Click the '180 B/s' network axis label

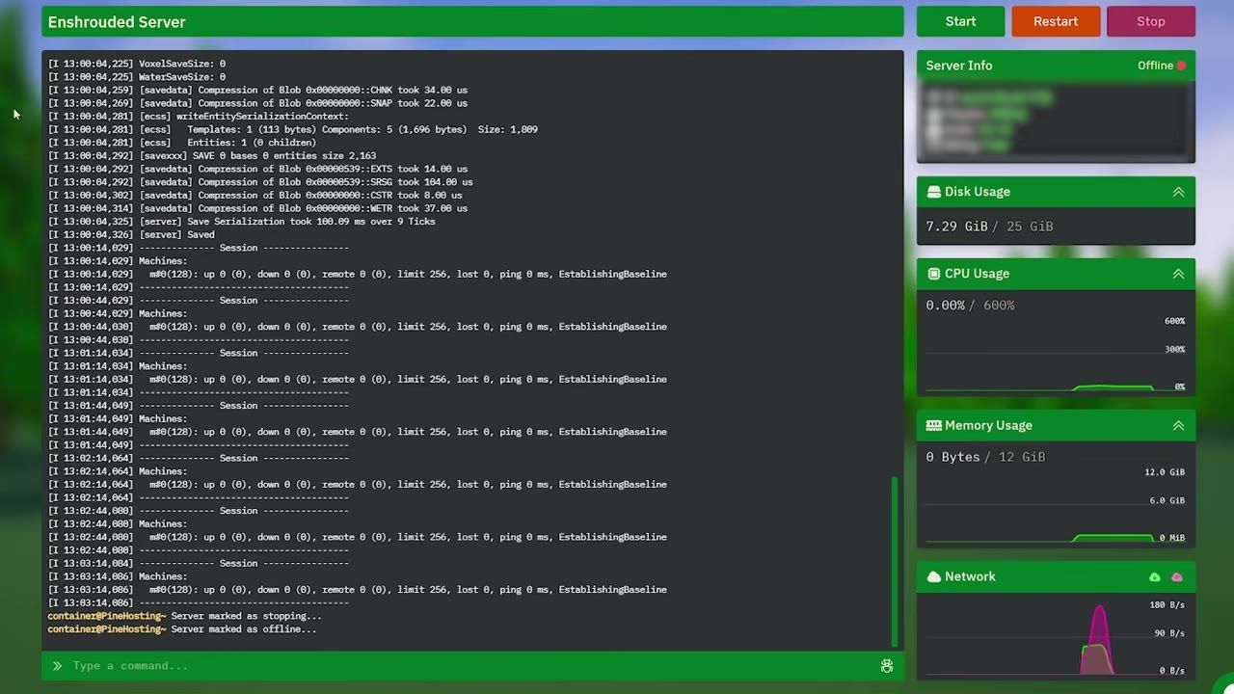tap(1167, 605)
